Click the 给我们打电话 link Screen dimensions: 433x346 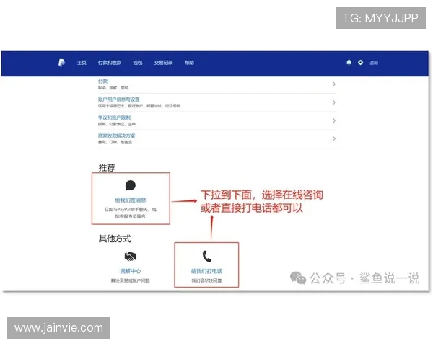pos(206,271)
